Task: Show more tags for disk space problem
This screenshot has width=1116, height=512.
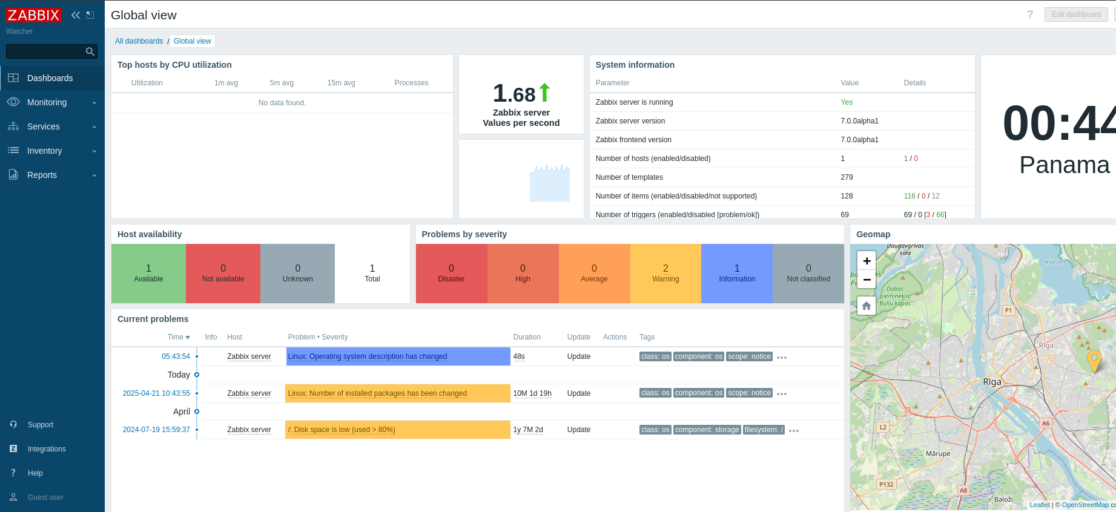Action: click(x=794, y=431)
